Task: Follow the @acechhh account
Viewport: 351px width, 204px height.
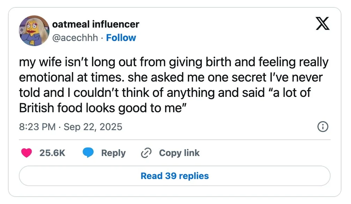Action: 121,38
